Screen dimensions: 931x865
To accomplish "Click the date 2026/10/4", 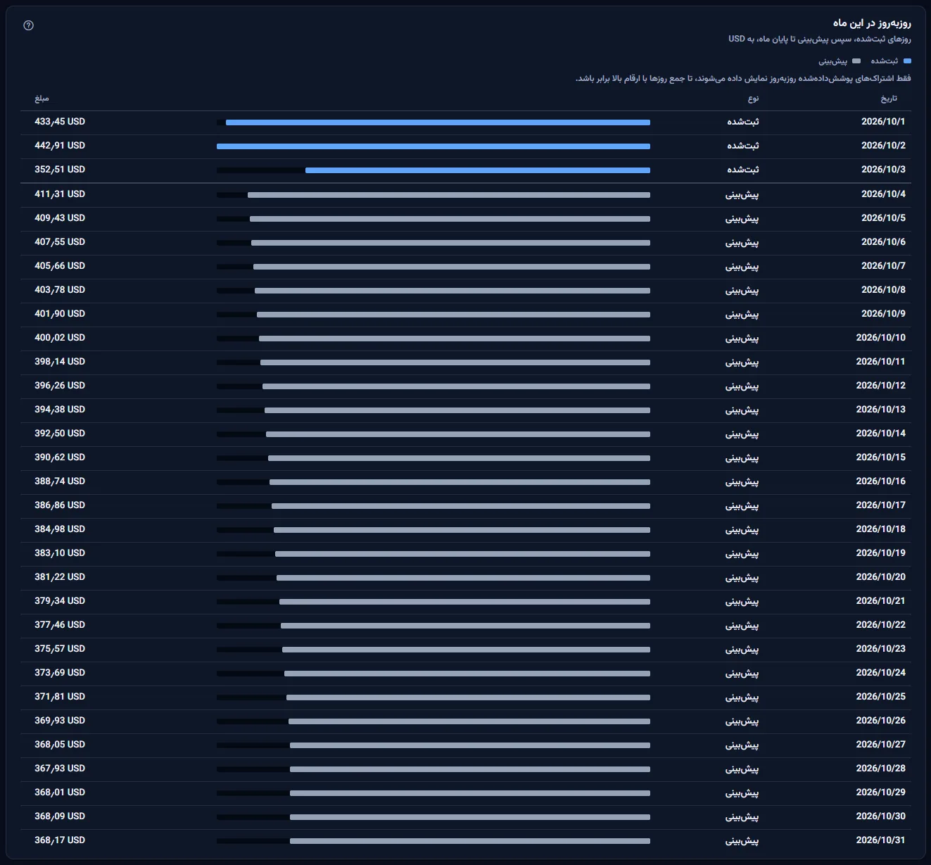I will 883,194.
